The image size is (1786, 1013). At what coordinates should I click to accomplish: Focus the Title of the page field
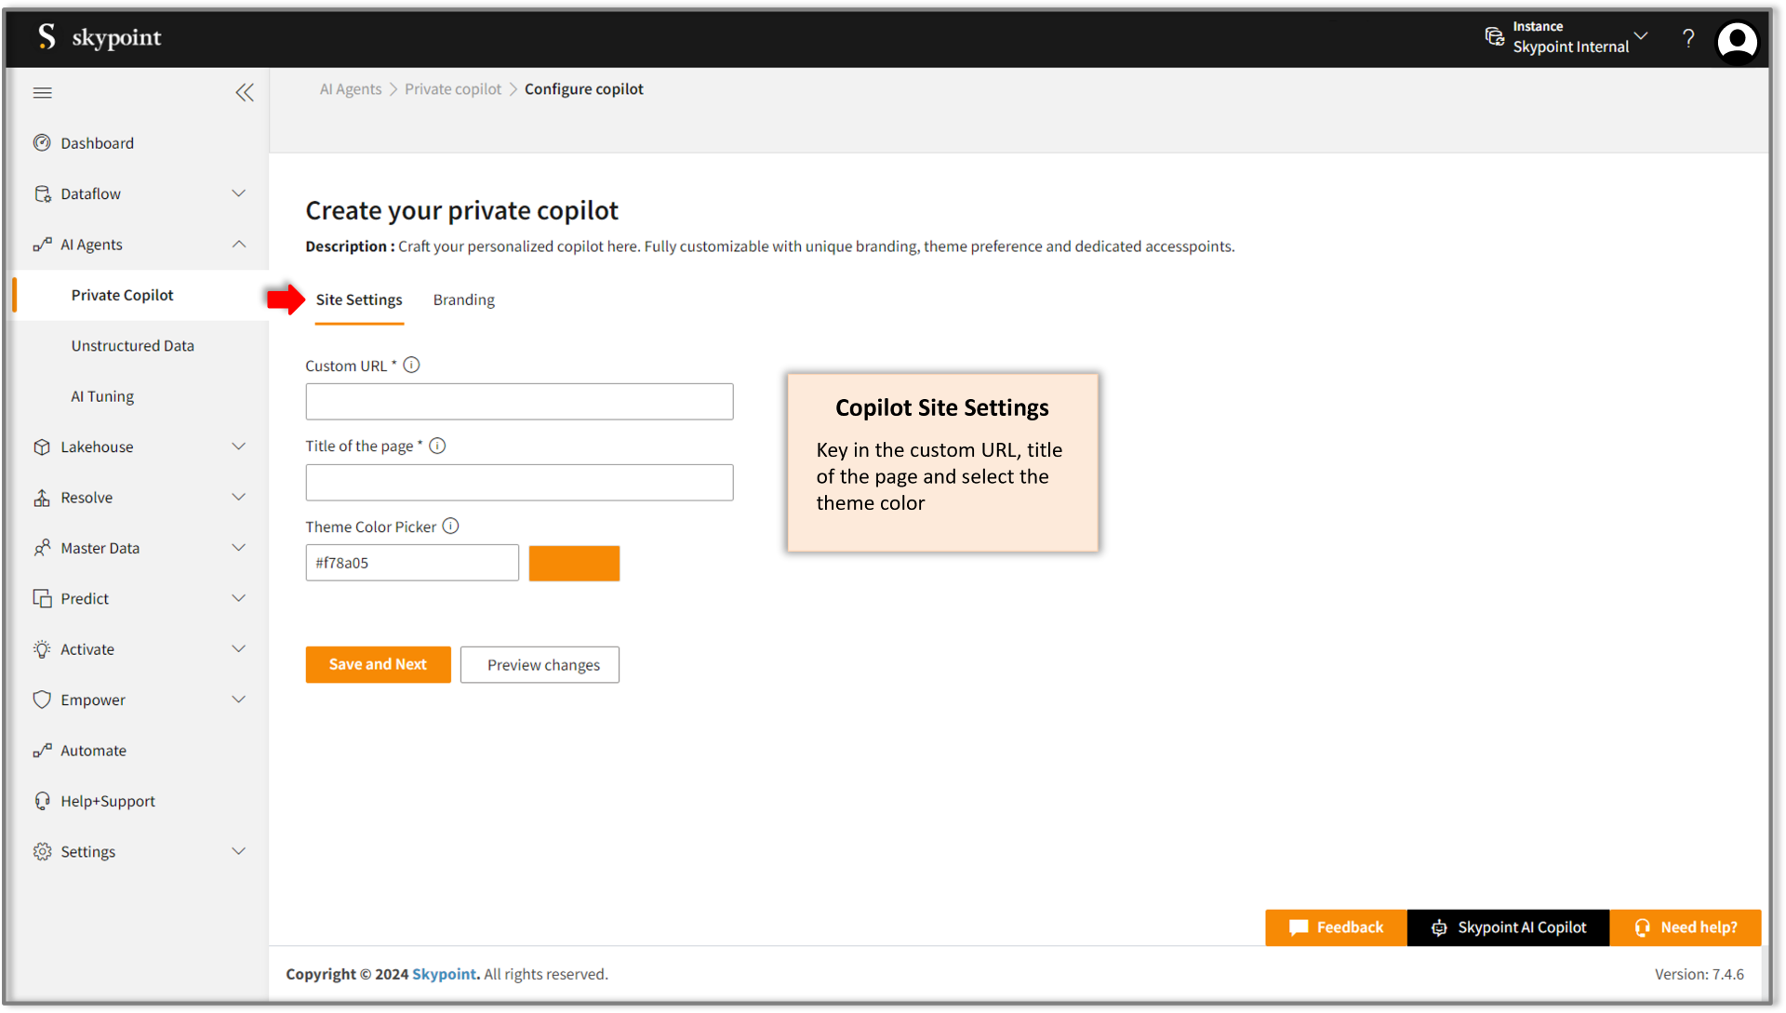[519, 482]
